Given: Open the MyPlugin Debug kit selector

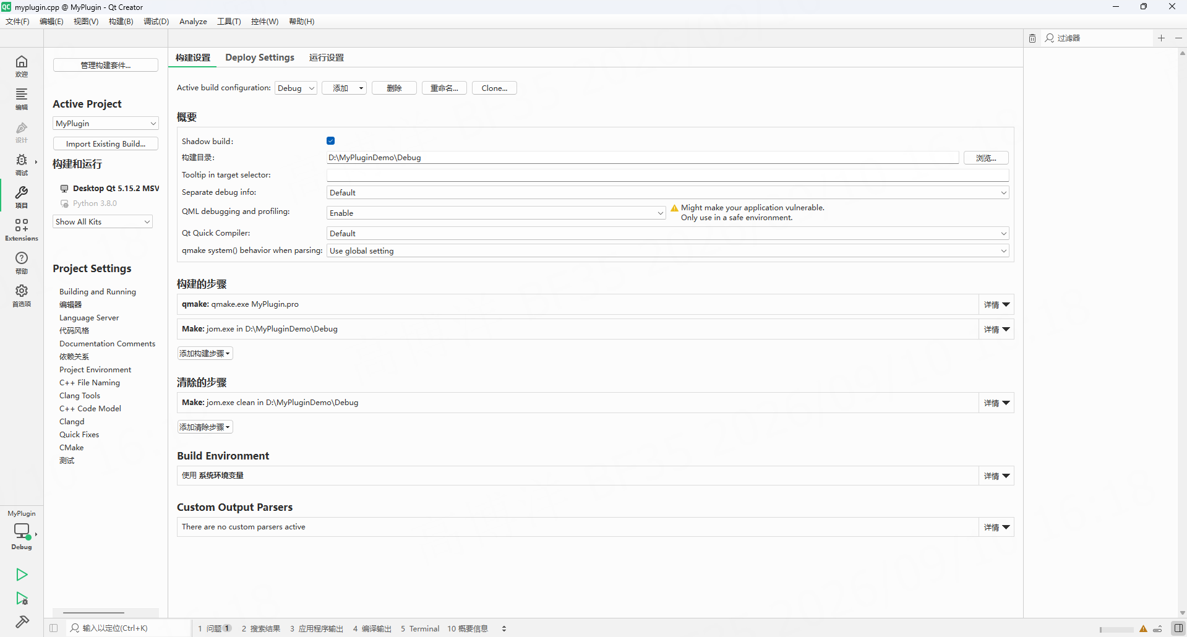Looking at the screenshot, I should click(22, 531).
